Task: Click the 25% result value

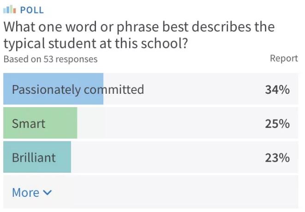Action: (x=277, y=124)
